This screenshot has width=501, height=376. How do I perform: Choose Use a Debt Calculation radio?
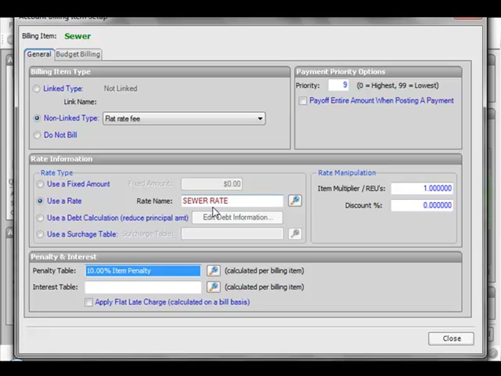tap(40, 218)
